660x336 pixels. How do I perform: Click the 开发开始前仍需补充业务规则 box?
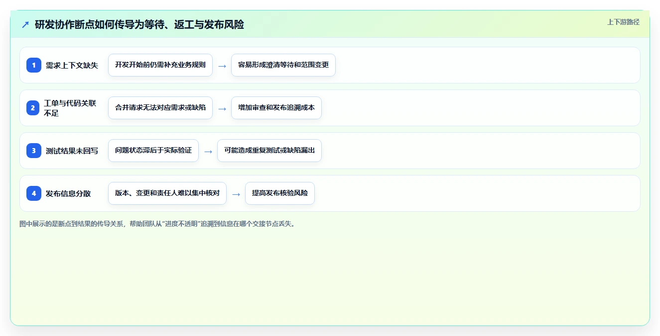pos(160,65)
